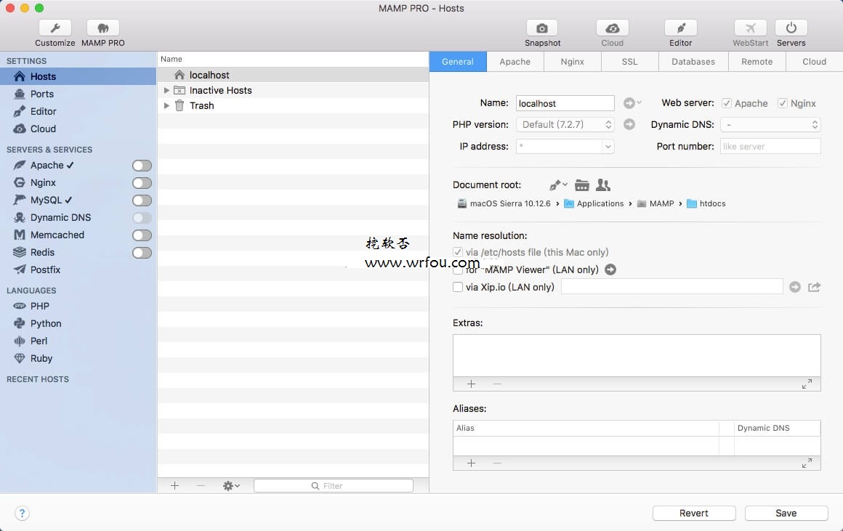Click the MAMP PRO elephant icon
The width and height of the screenshot is (843, 531).
tap(102, 28)
